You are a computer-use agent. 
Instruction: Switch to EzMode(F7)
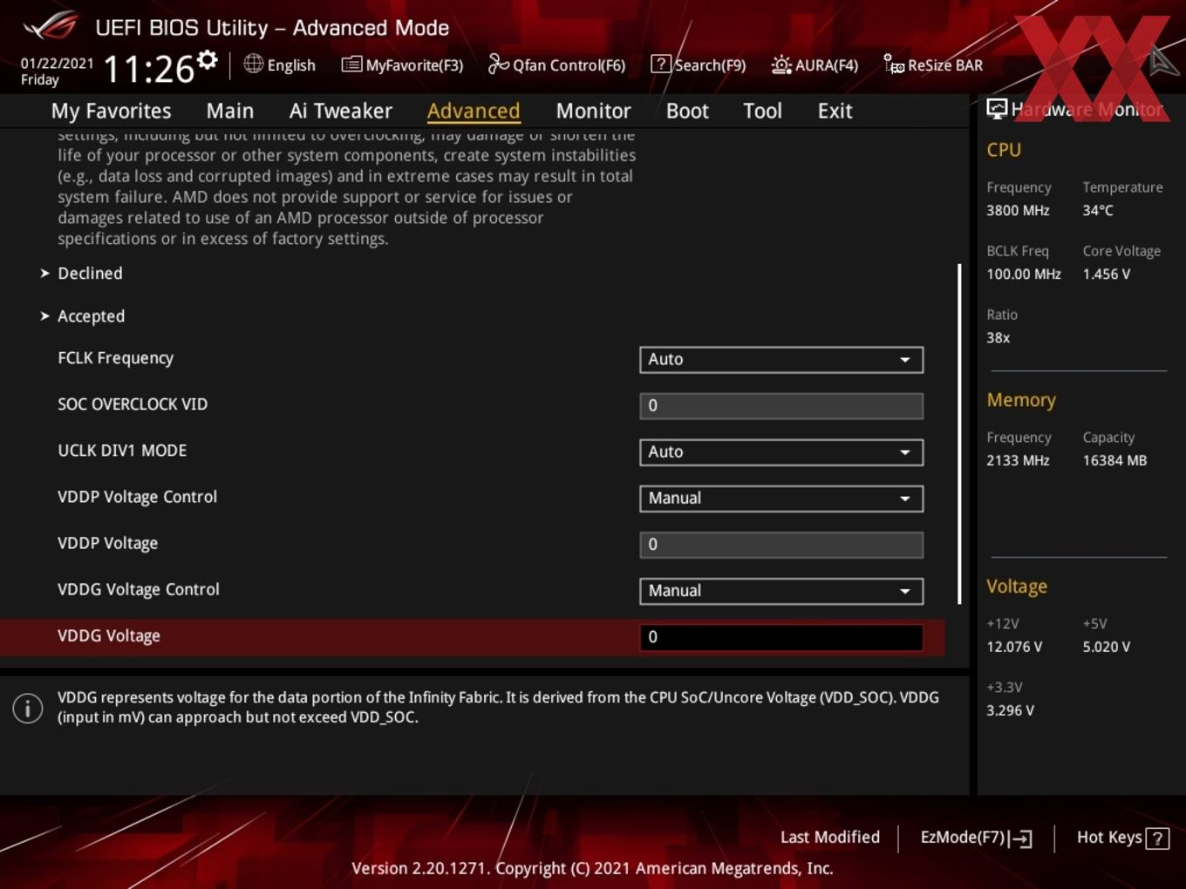tap(963, 838)
